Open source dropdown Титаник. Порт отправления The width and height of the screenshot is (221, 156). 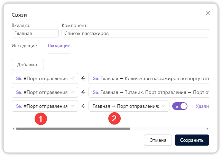149,92
